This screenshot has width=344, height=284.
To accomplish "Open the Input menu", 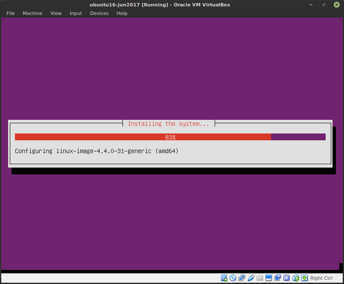I will click(x=76, y=13).
